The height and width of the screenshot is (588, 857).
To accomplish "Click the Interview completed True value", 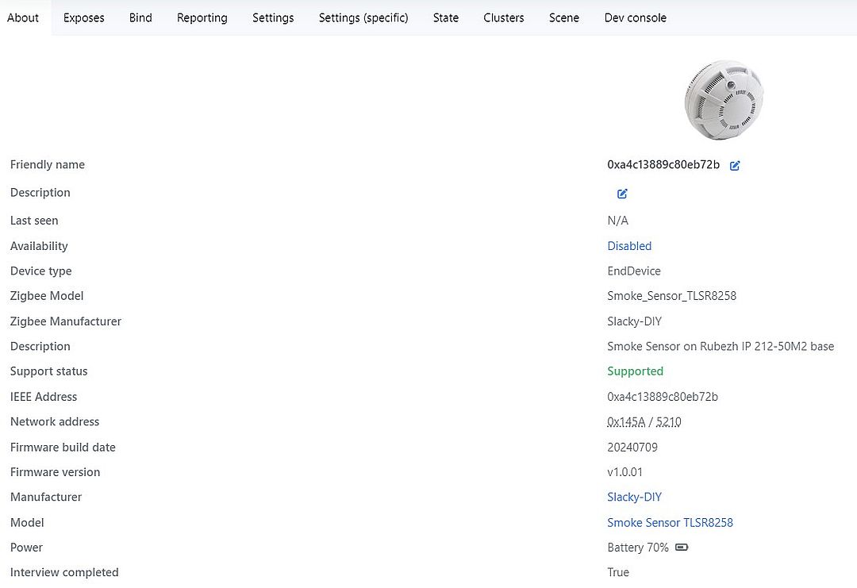I will 618,572.
